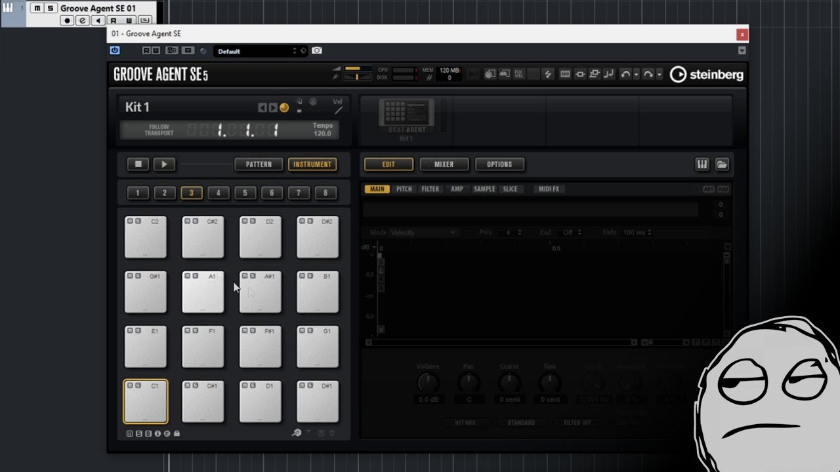
Task: Click the Tempo 120.0 value
Action: coord(322,133)
